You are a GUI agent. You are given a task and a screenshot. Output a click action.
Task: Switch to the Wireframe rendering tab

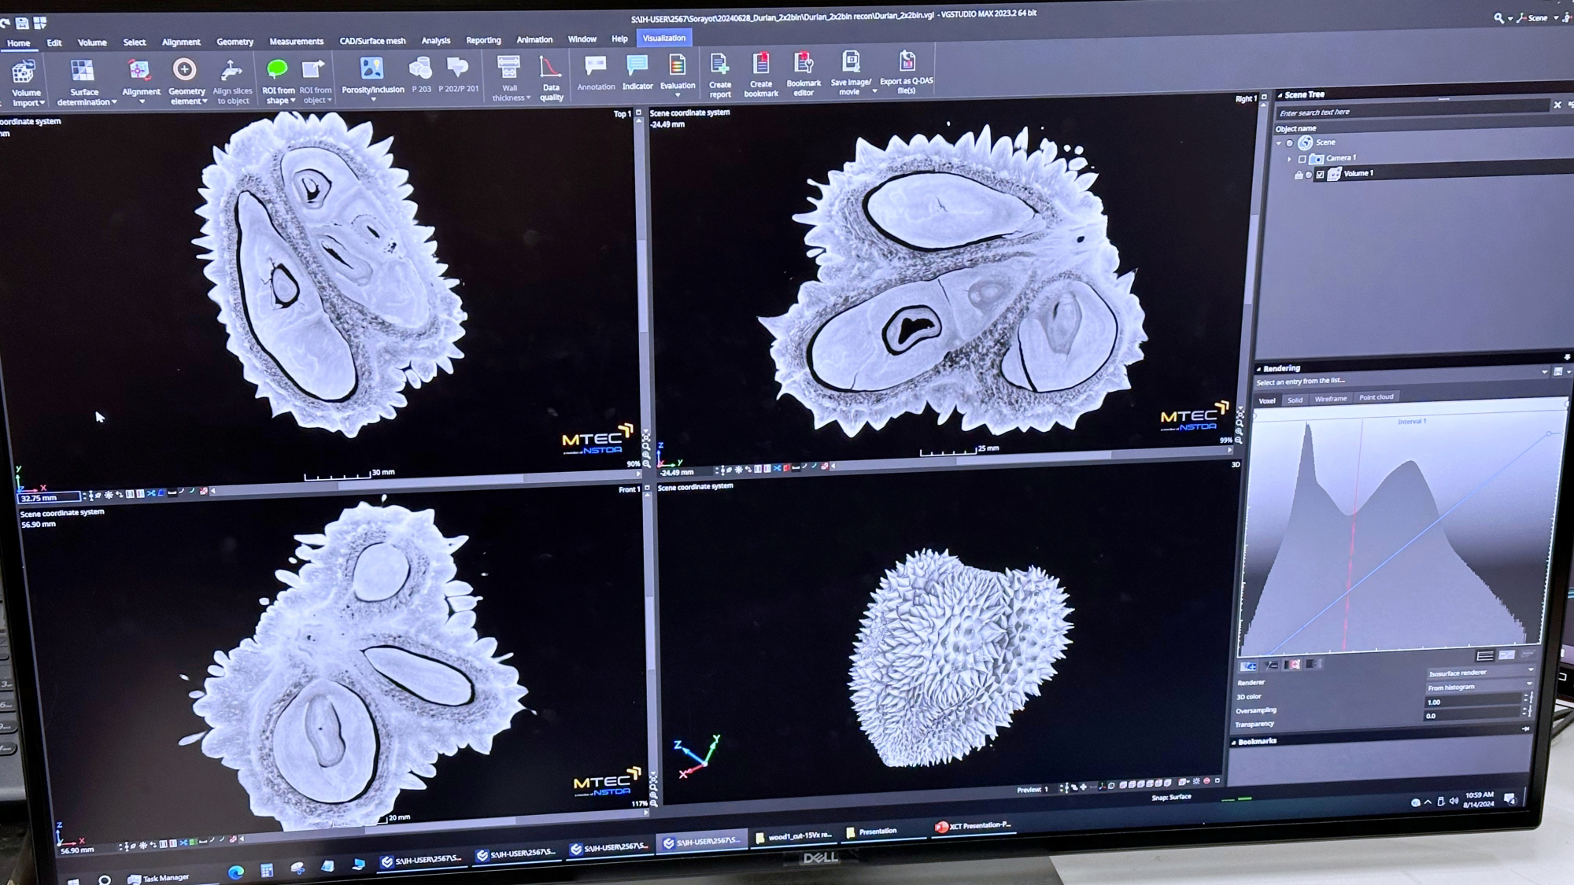pyautogui.click(x=1331, y=399)
